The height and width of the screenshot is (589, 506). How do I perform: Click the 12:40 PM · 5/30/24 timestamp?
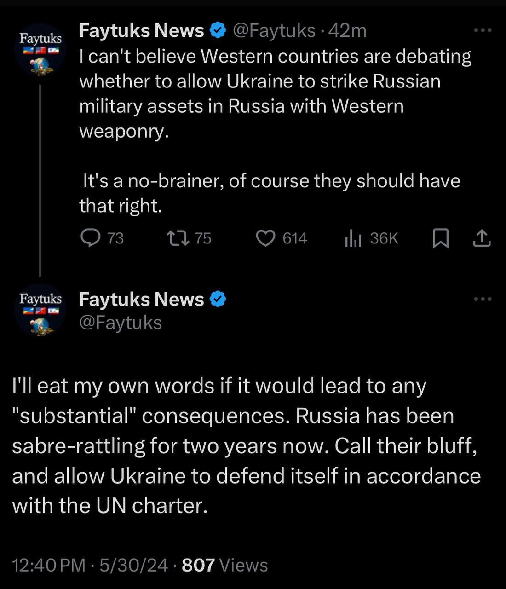point(90,565)
